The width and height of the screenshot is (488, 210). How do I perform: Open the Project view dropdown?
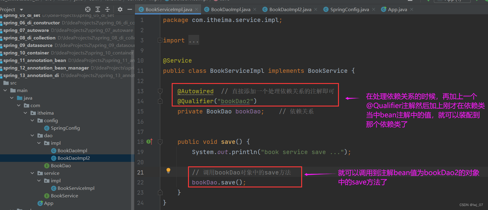[x=21, y=10]
